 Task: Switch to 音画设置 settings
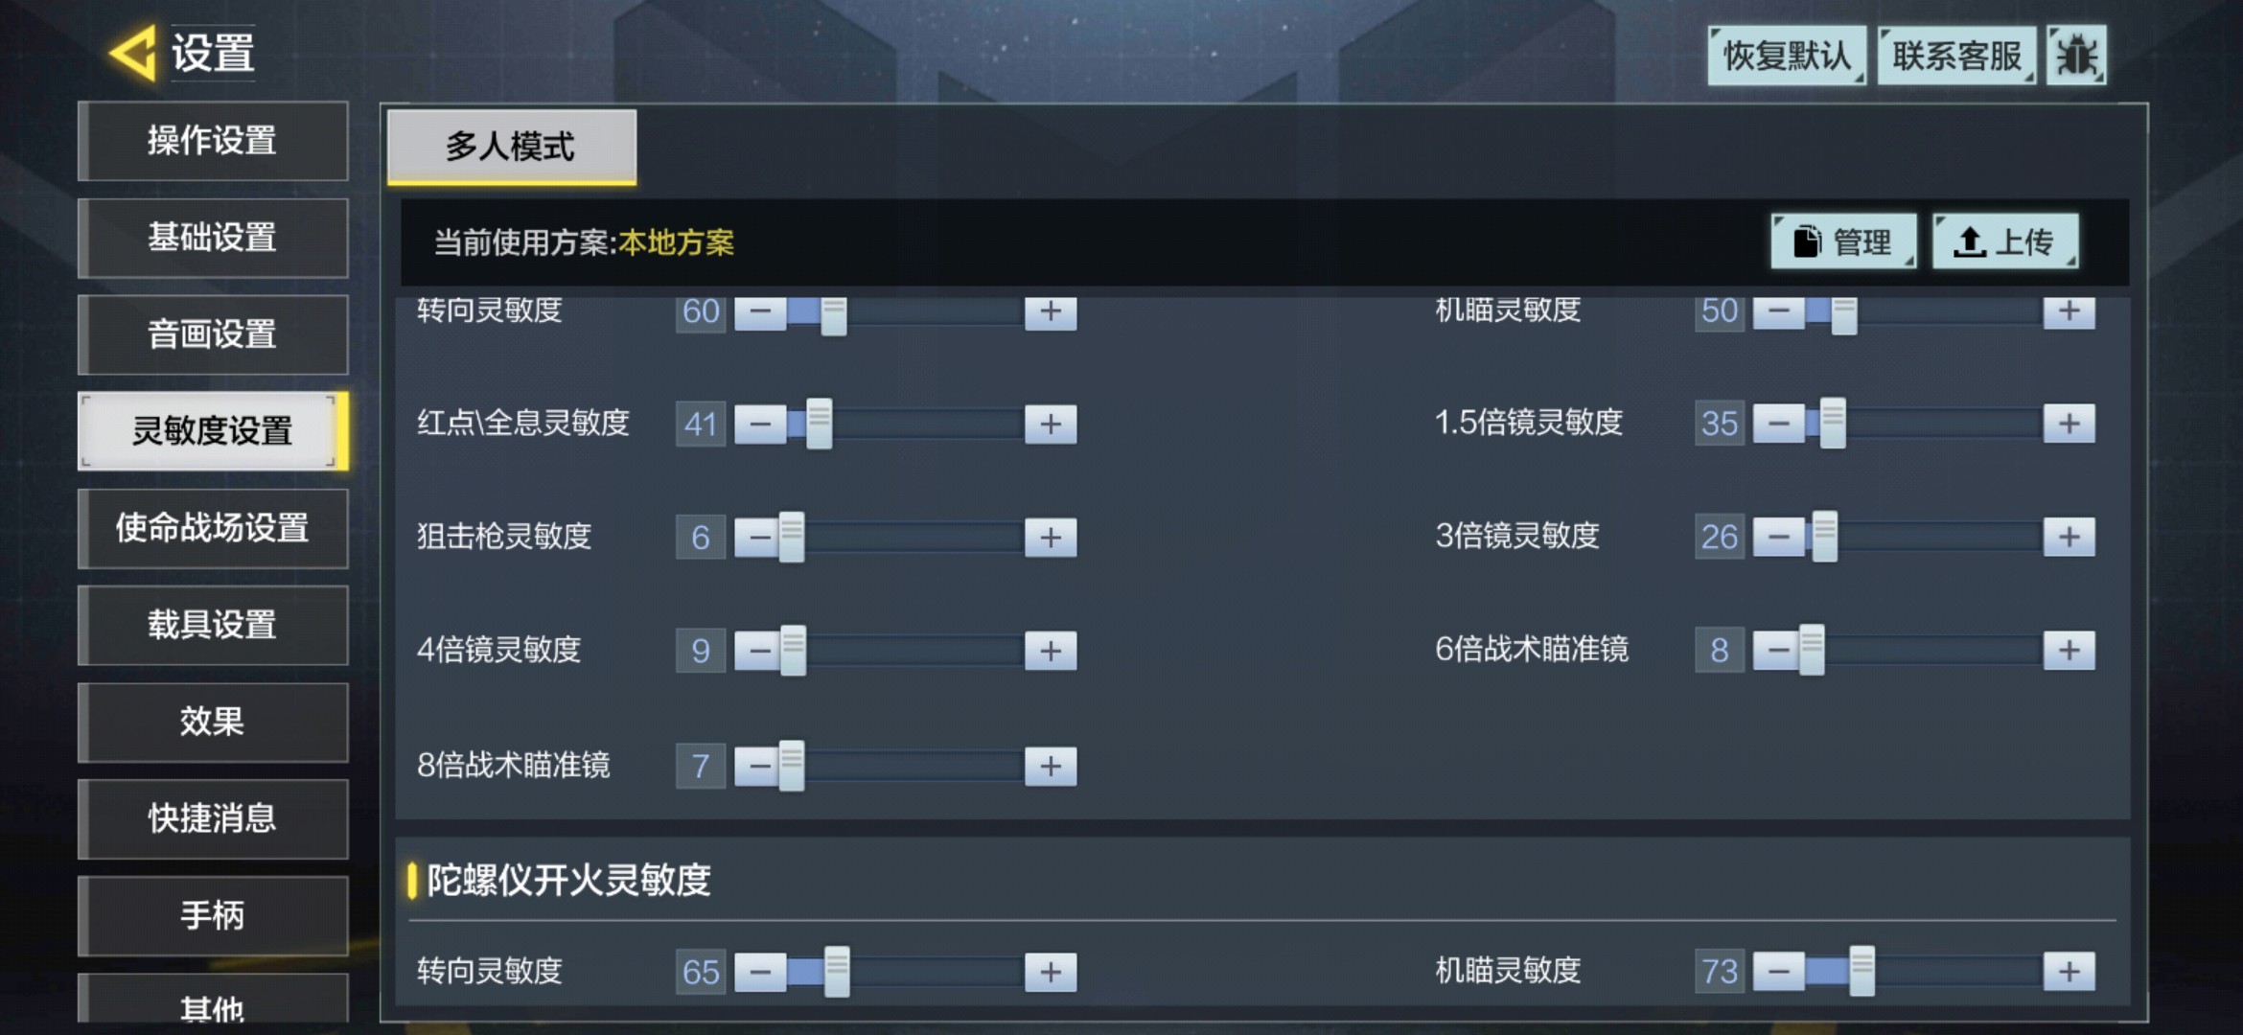click(x=213, y=334)
